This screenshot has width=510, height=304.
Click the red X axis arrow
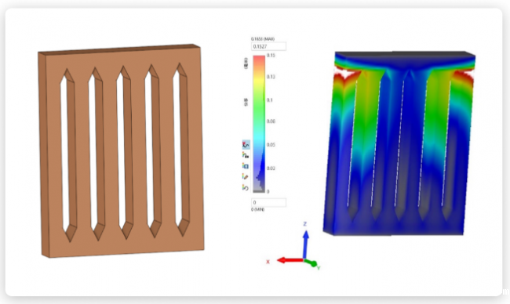(x=290, y=260)
